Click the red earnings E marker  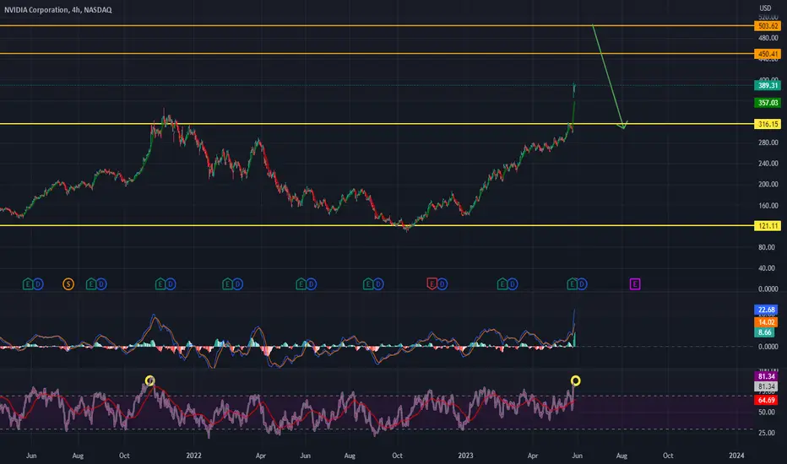point(431,284)
